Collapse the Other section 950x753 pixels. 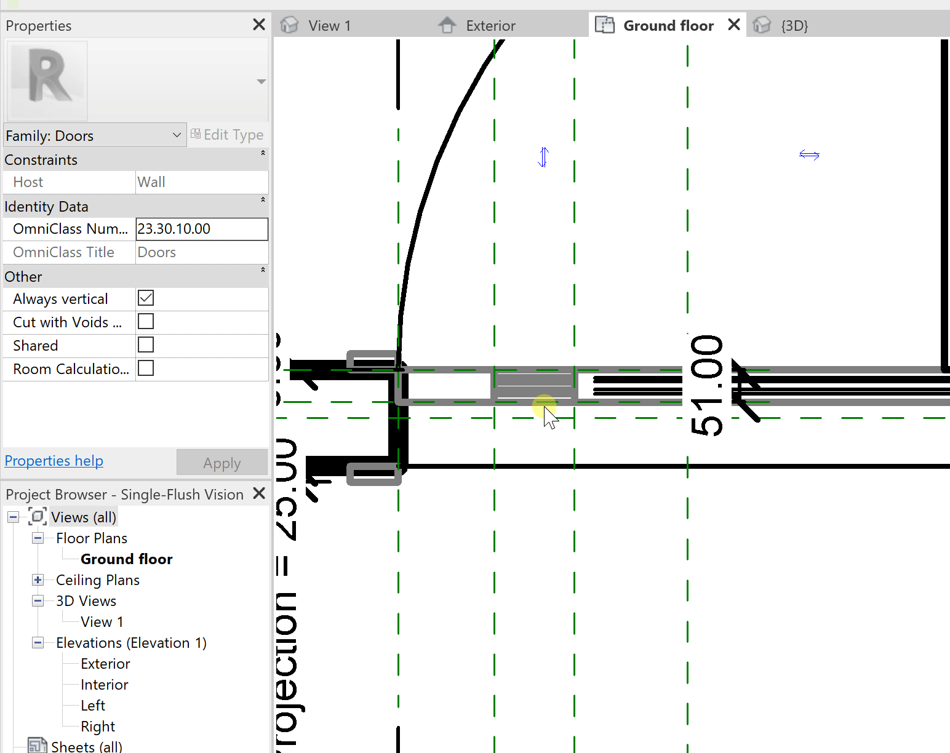(263, 270)
